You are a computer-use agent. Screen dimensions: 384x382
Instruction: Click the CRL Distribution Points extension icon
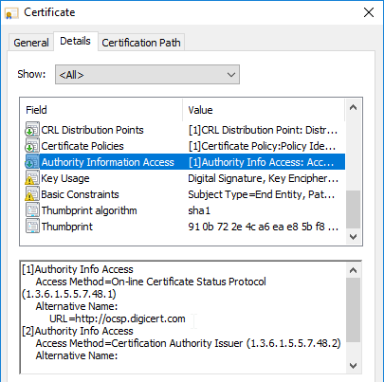(x=32, y=130)
